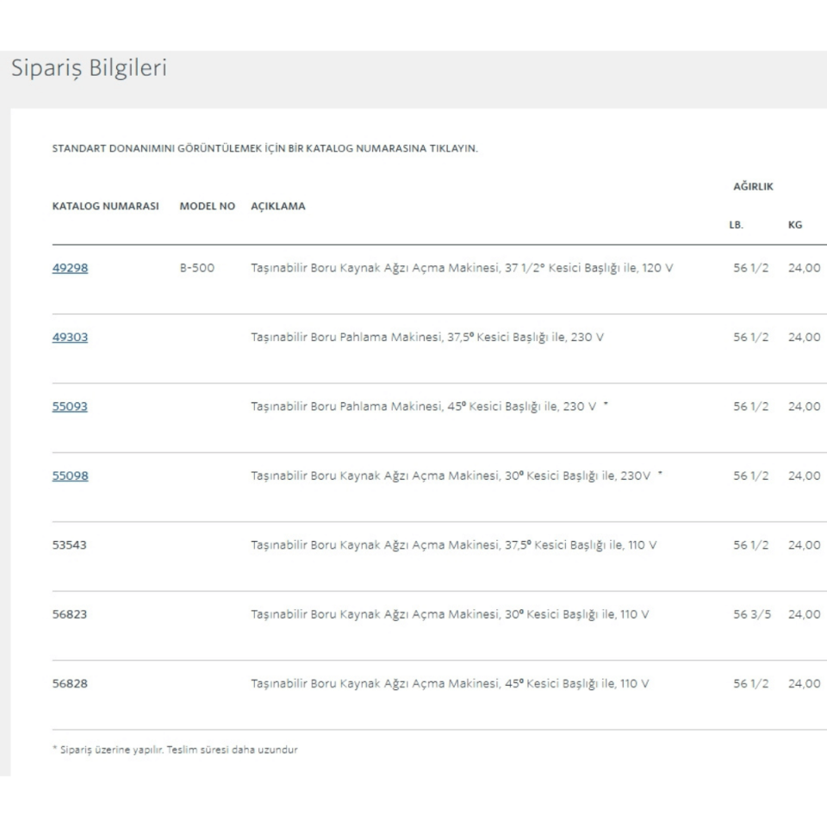
Task: Click catalog number 53543
Action: (x=70, y=544)
